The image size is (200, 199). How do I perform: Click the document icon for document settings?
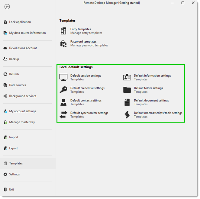tap(127, 102)
